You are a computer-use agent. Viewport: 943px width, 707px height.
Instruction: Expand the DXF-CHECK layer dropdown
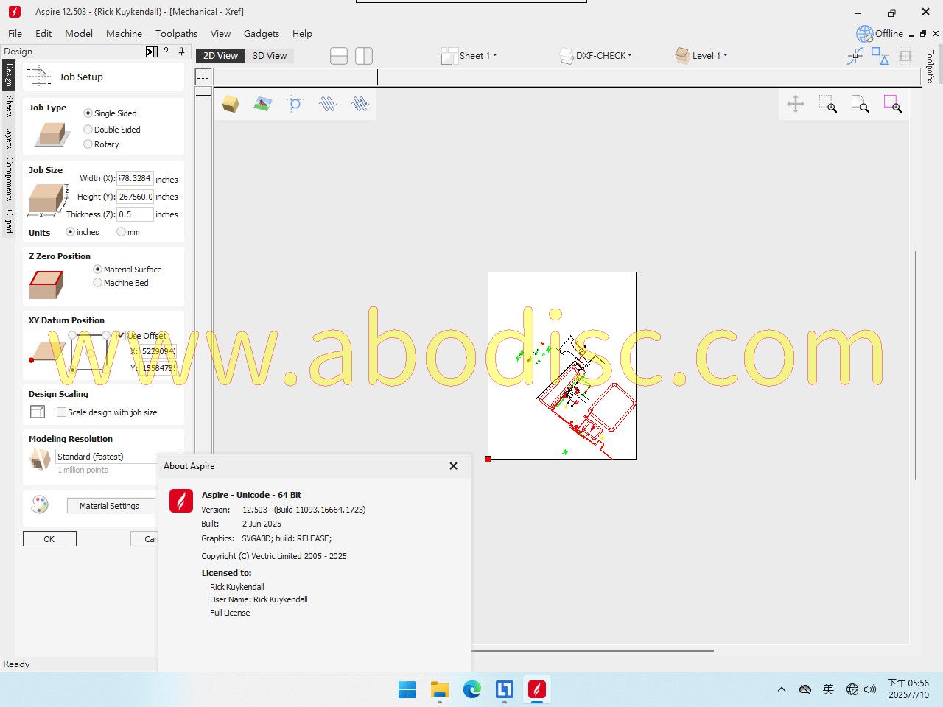point(596,56)
